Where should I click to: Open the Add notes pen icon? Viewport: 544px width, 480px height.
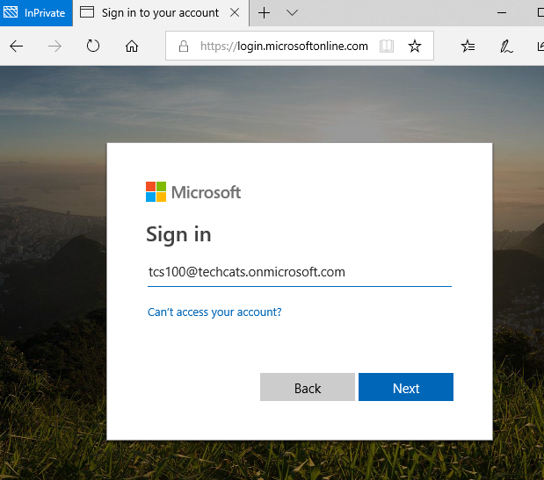[x=506, y=47]
